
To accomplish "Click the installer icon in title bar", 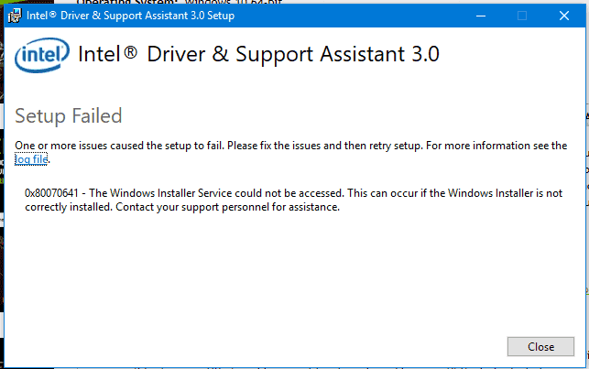I will [x=15, y=16].
